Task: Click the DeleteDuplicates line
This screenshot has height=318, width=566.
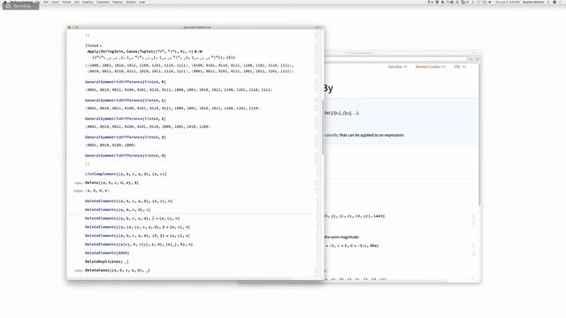Action: tap(107, 261)
